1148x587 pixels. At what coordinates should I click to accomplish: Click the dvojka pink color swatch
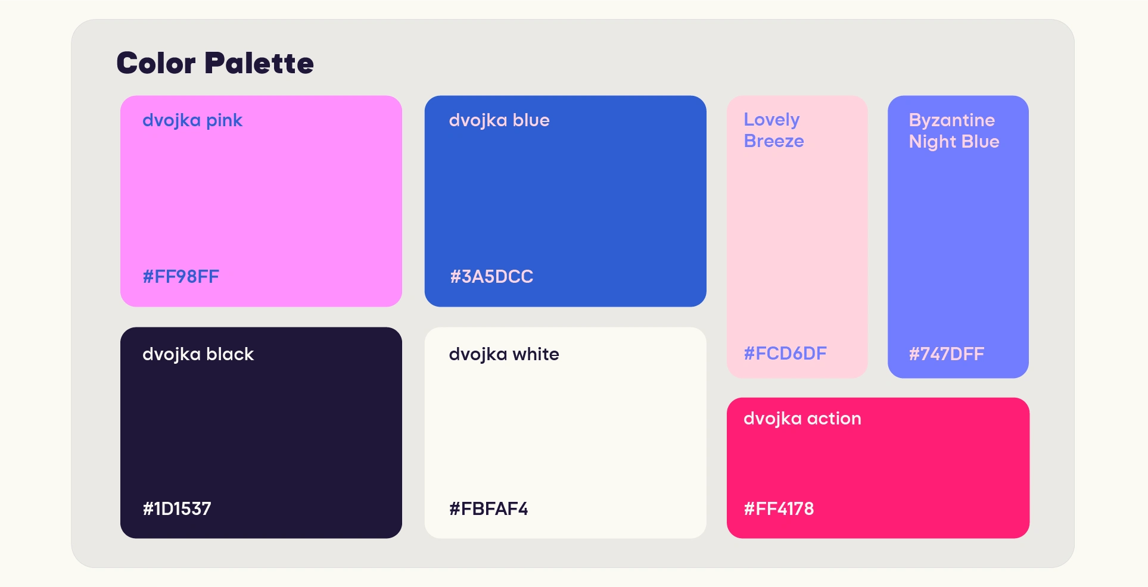(261, 201)
